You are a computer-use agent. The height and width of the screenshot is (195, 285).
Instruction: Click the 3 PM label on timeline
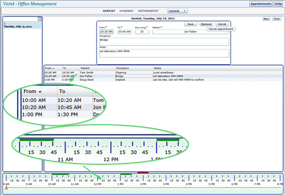[x=166, y=184]
